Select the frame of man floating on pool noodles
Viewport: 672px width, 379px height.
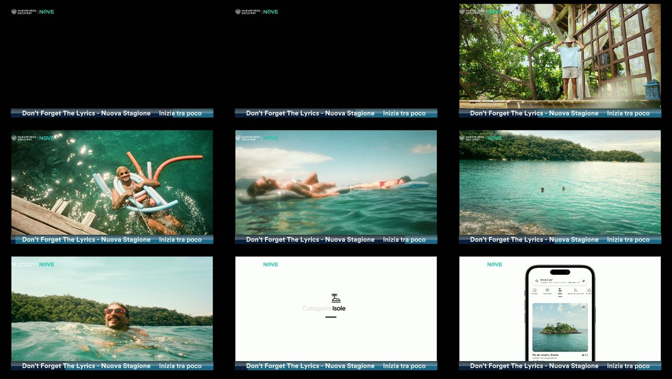coord(112,183)
